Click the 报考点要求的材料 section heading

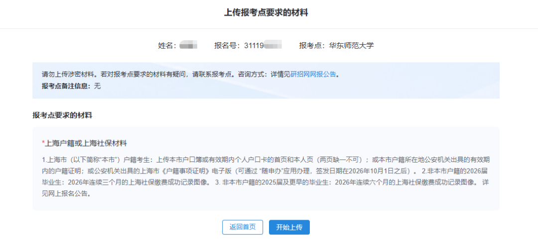[62, 115]
